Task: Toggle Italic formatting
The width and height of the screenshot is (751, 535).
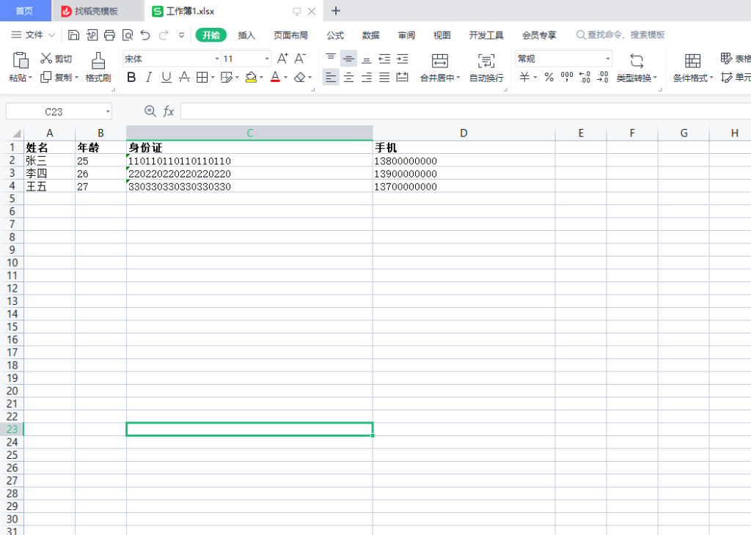Action: point(149,77)
